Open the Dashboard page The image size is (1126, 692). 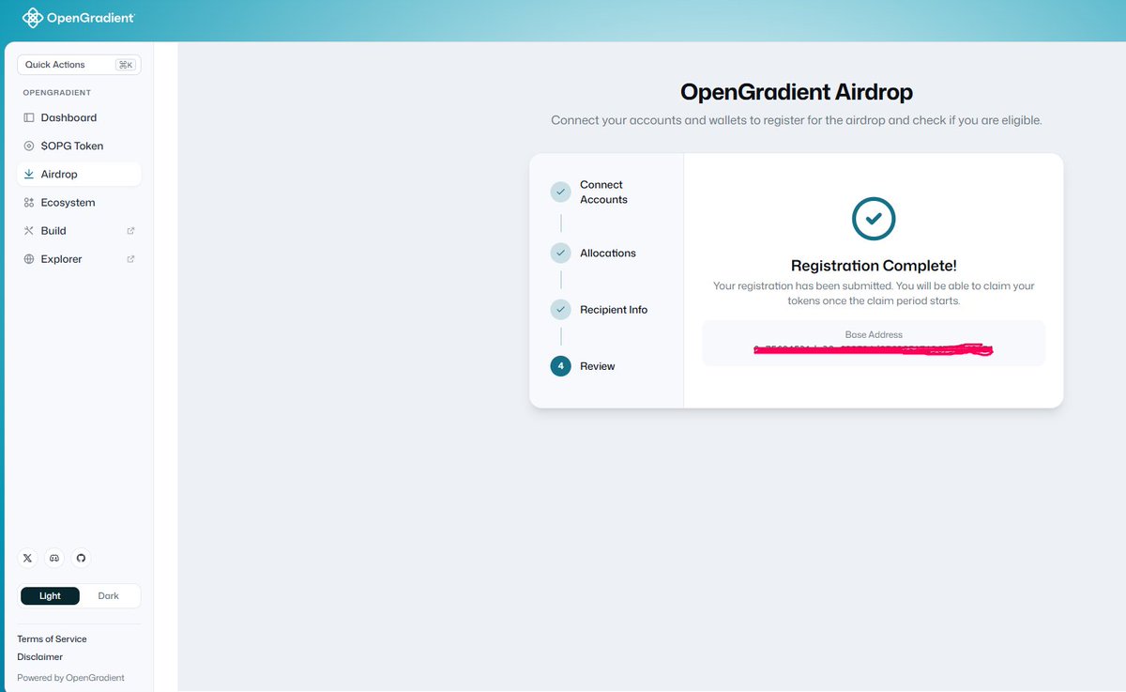79,117
